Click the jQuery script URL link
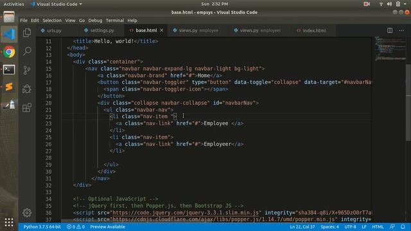Viewport: 411px width, 231px height. point(186,212)
